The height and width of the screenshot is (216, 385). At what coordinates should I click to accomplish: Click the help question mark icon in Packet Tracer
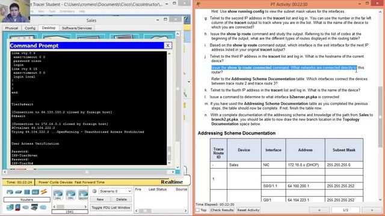(186, 19)
